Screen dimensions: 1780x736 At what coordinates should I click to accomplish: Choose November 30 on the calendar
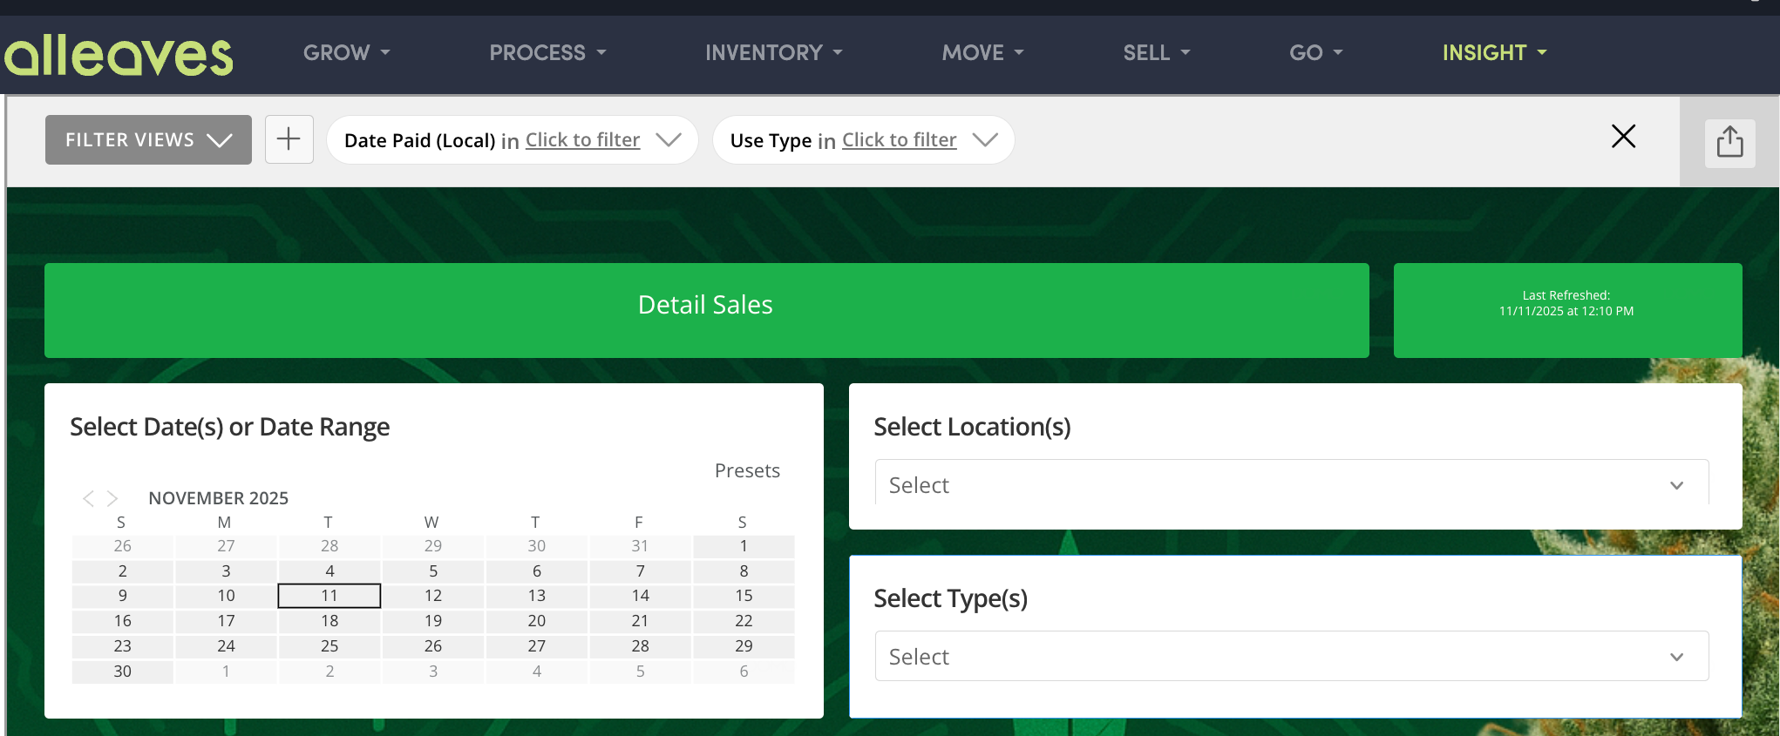122,672
